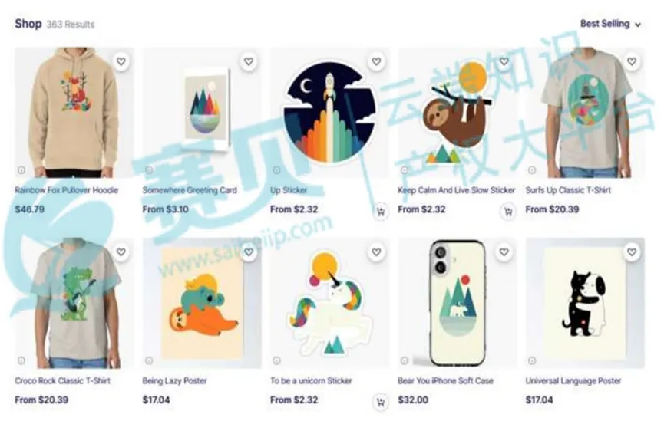Viewport: 664px width, 421px height.
Task: Expand sort options via the chevron arrow
Action: pyautogui.click(x=638, y=25)
